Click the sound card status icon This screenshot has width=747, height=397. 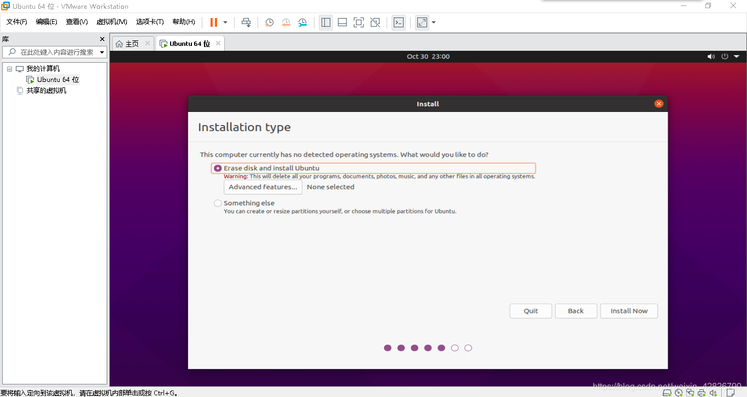713,393
